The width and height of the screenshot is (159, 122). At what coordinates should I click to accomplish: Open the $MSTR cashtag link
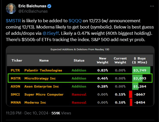[x=12, y=21]
